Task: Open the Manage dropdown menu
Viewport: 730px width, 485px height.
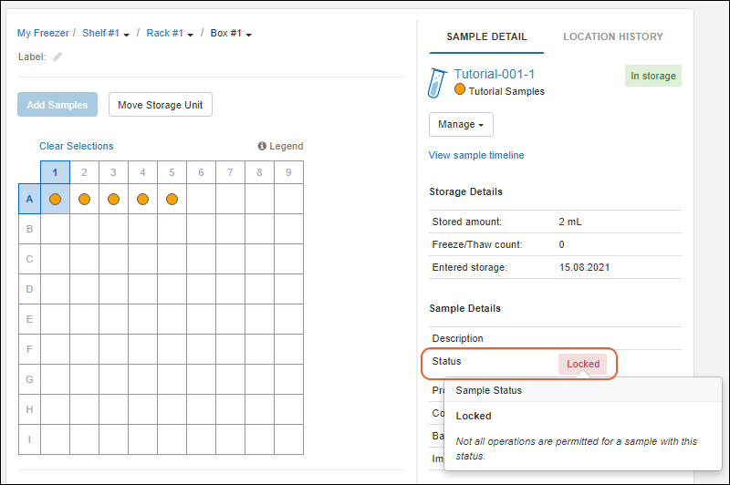Action: pos(461,124)
